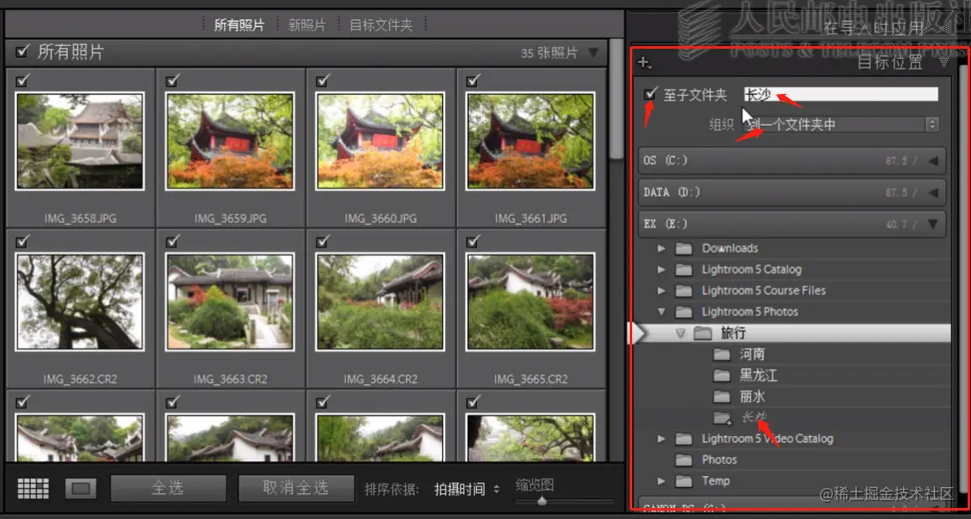This screenshot has height=519, width=971.
Task: Uncheck photo IMG_3659.JPG checkbox
Action: point(173,80)
